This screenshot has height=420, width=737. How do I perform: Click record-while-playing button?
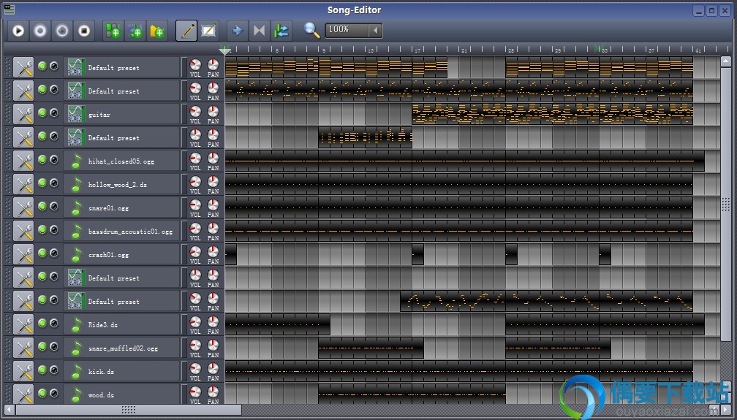(62, 31)
